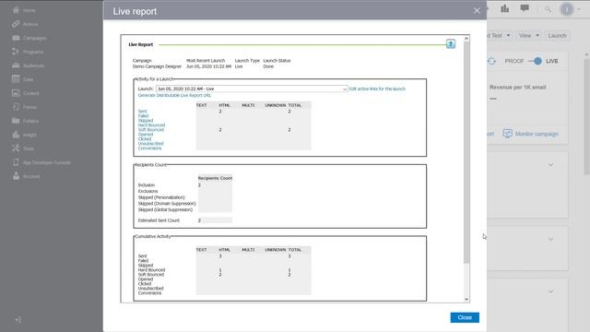Click the Soft Bounced activity link
This screenshot has height=332, width=590.
click(x=151, y=130)
